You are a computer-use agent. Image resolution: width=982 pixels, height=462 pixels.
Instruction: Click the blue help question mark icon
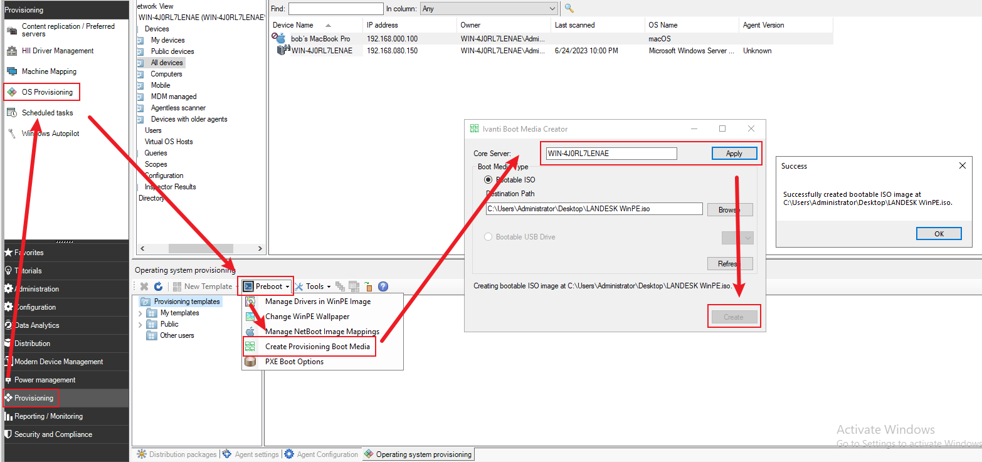coord(383,286)
